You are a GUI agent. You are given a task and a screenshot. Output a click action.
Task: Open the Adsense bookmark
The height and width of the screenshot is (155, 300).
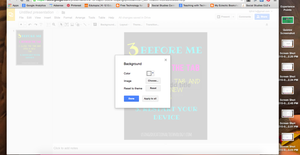tap(56, 6)
